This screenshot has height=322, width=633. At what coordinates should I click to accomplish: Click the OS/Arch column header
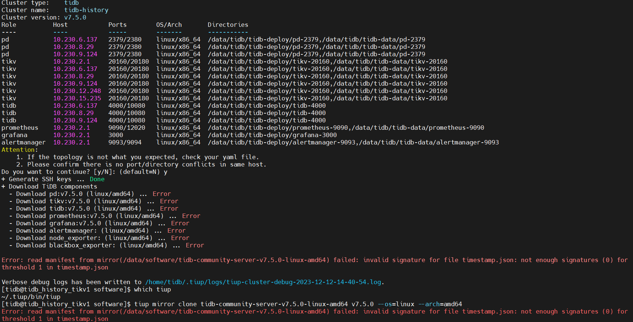(x=169, y=25)
